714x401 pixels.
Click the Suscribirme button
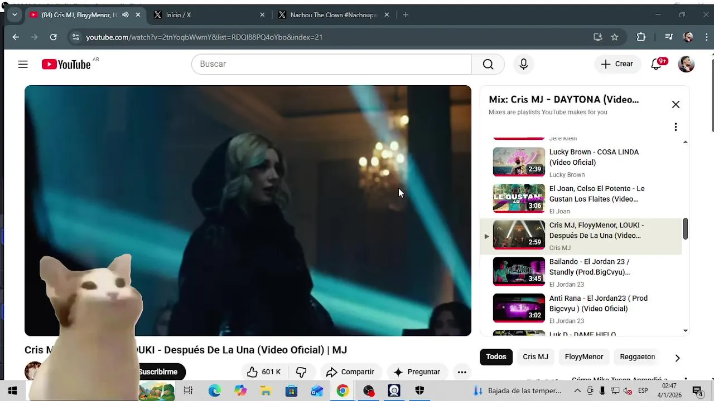click(x=158, y=372)
